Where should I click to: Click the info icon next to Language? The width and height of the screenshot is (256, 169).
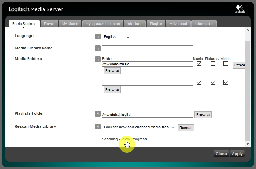click(x=98, y=37)
